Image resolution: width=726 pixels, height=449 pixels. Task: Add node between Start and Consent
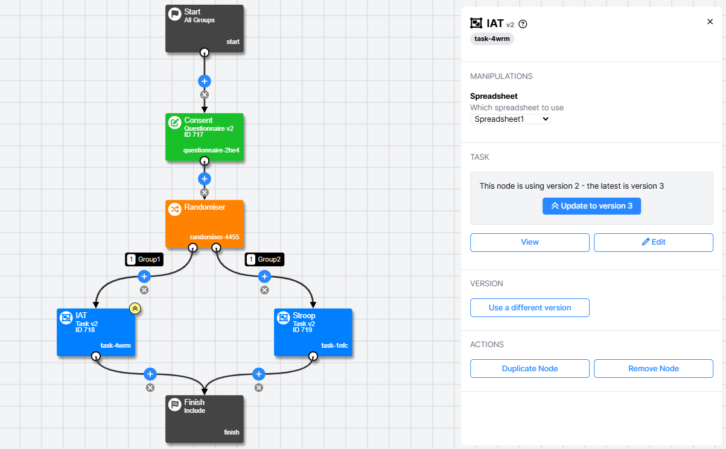click(205, 81)
